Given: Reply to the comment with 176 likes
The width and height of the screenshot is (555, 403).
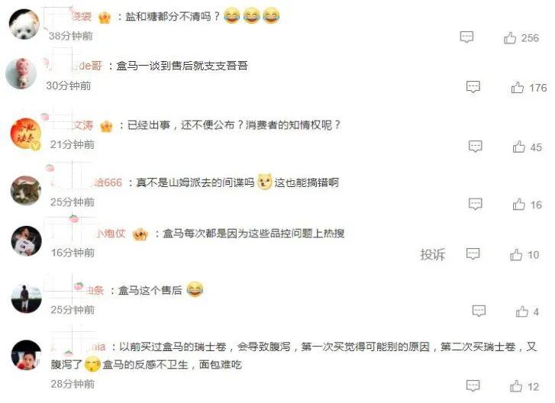Looking at the screenshot, I should pyautogui.click(x=473, y=87).
